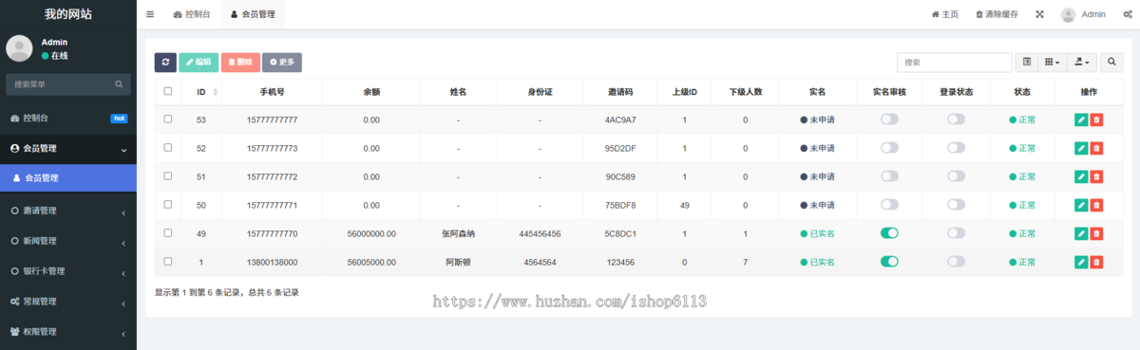Toggle 登录状态 switch for ID 50

point(956,205)
